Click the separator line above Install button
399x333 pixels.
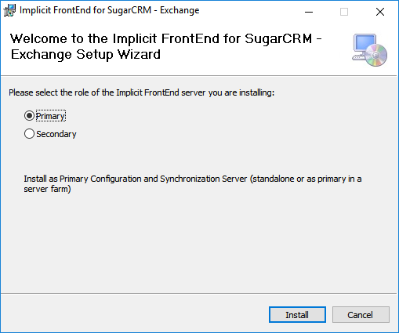pos(198,293)
